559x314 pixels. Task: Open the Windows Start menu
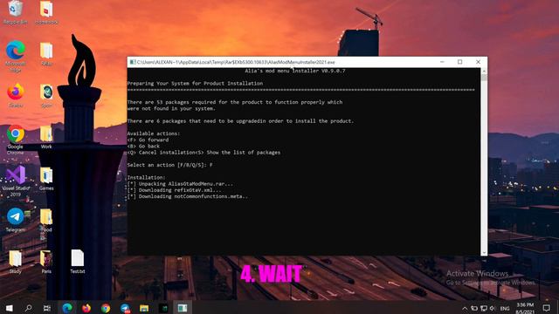pos(10,308)
